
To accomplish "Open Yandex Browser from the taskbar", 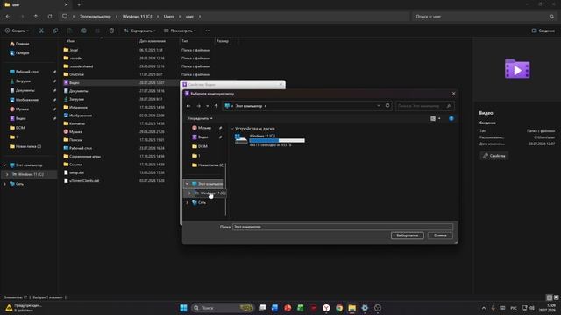I will [326, 308].
